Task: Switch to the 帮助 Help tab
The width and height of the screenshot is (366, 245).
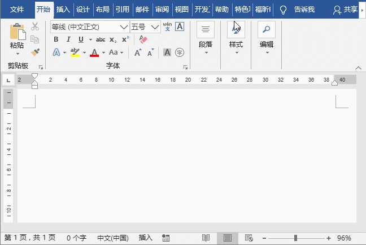Action: [222, 10]
